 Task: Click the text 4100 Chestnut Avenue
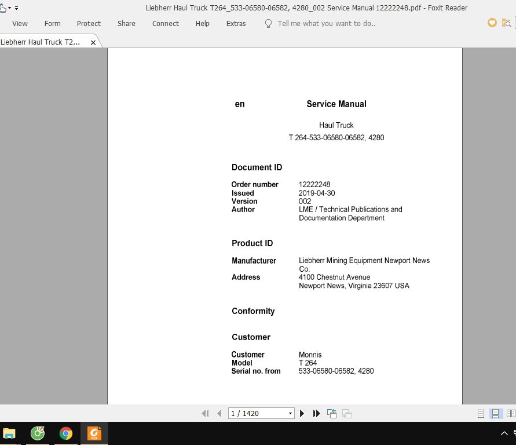pyautogui.click(x=334, y=277)
